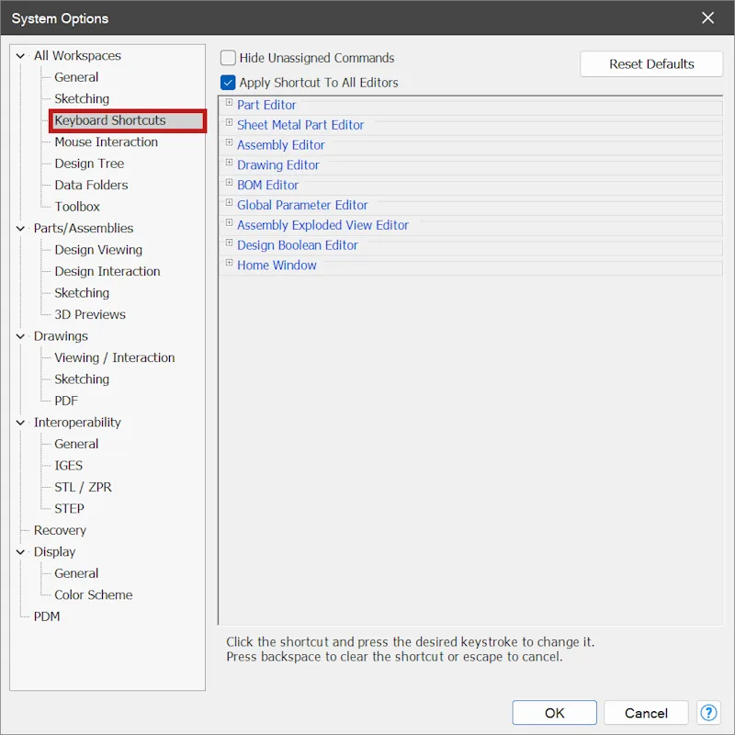The height and width of the screenshot is (735, 735).
Task: Open the Data Folders page
Action: point(91,185)
